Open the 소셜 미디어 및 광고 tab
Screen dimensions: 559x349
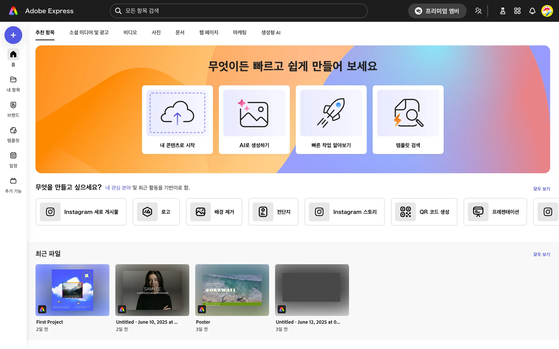tap(89, 33)
